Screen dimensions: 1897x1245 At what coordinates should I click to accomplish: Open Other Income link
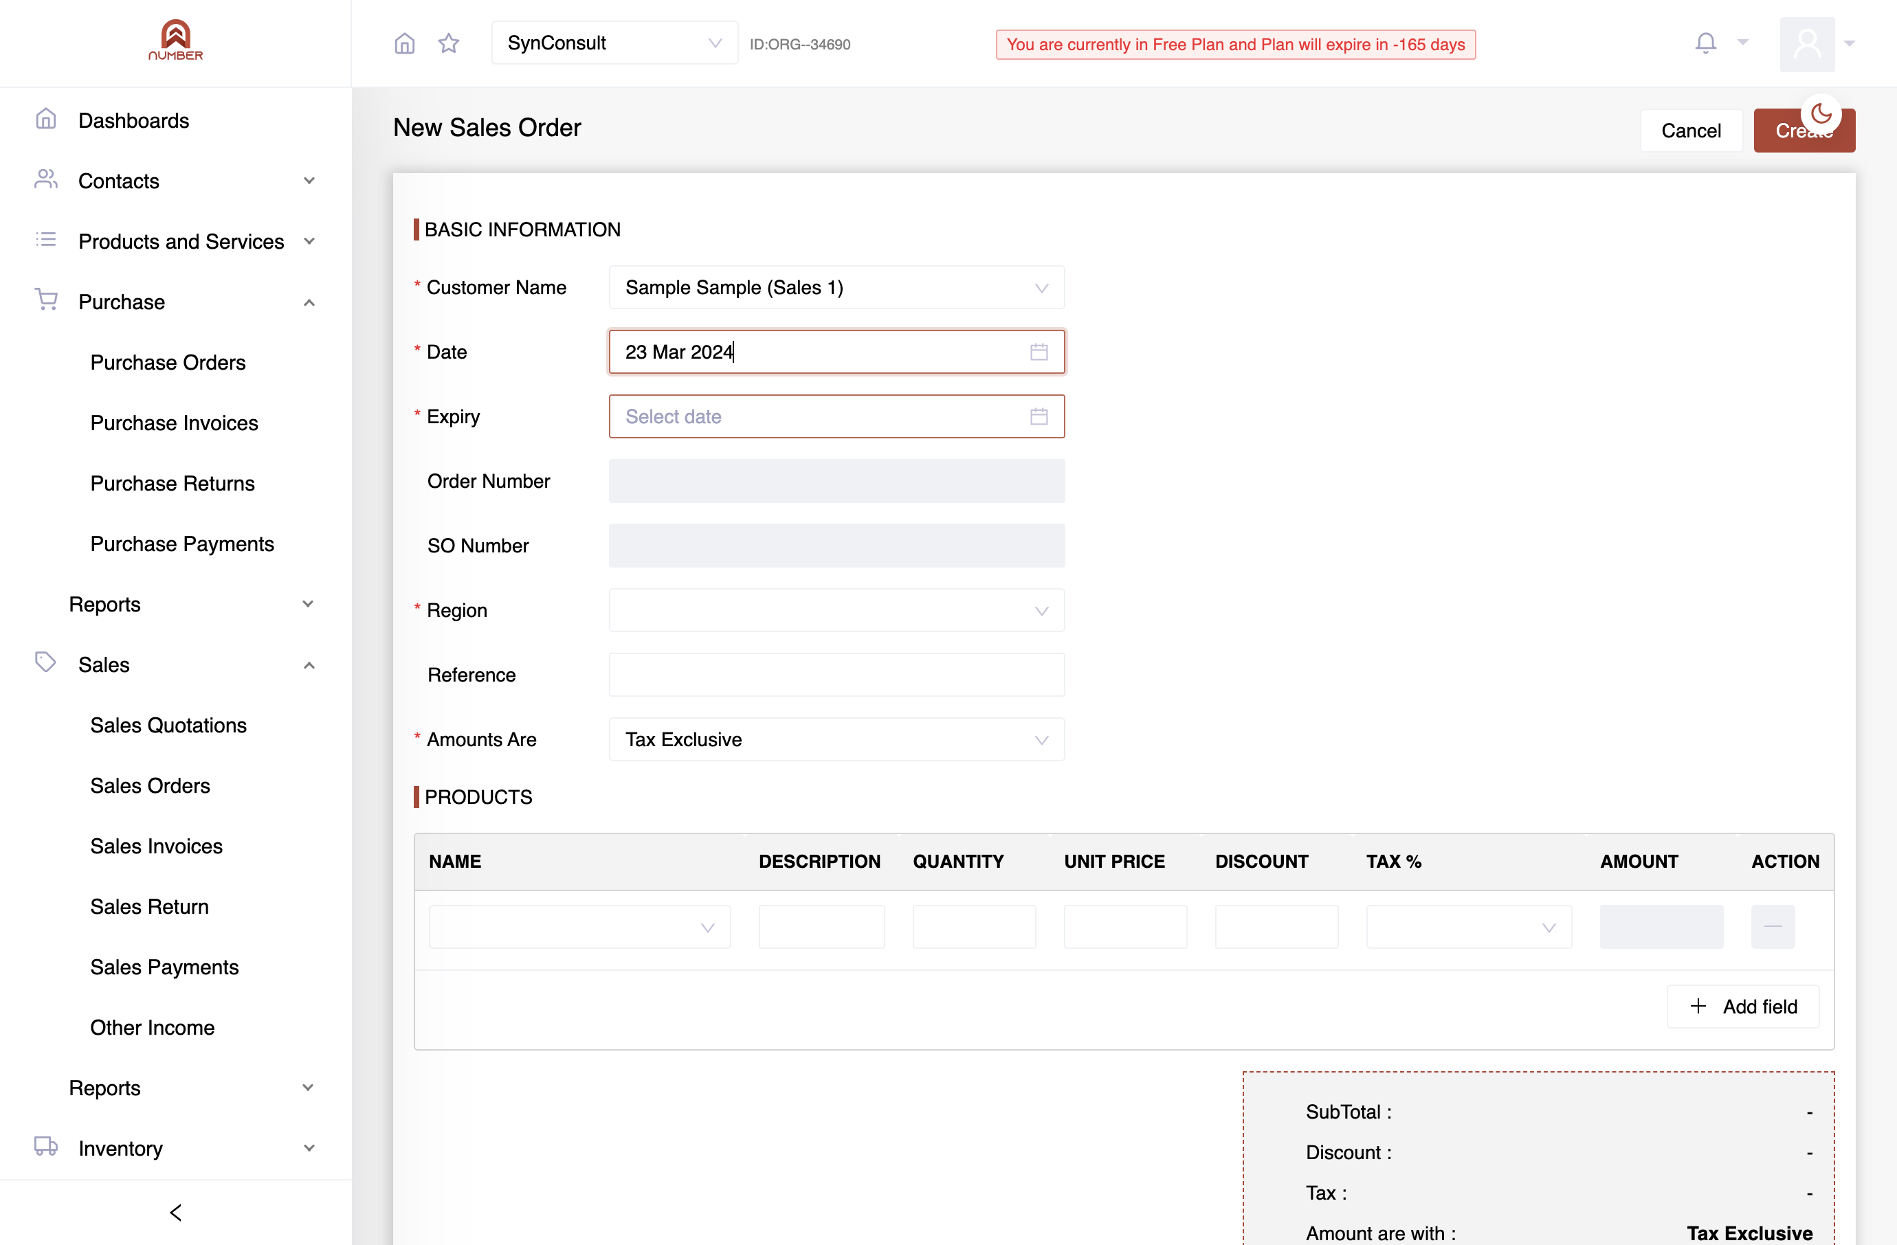pos(152,1028)
